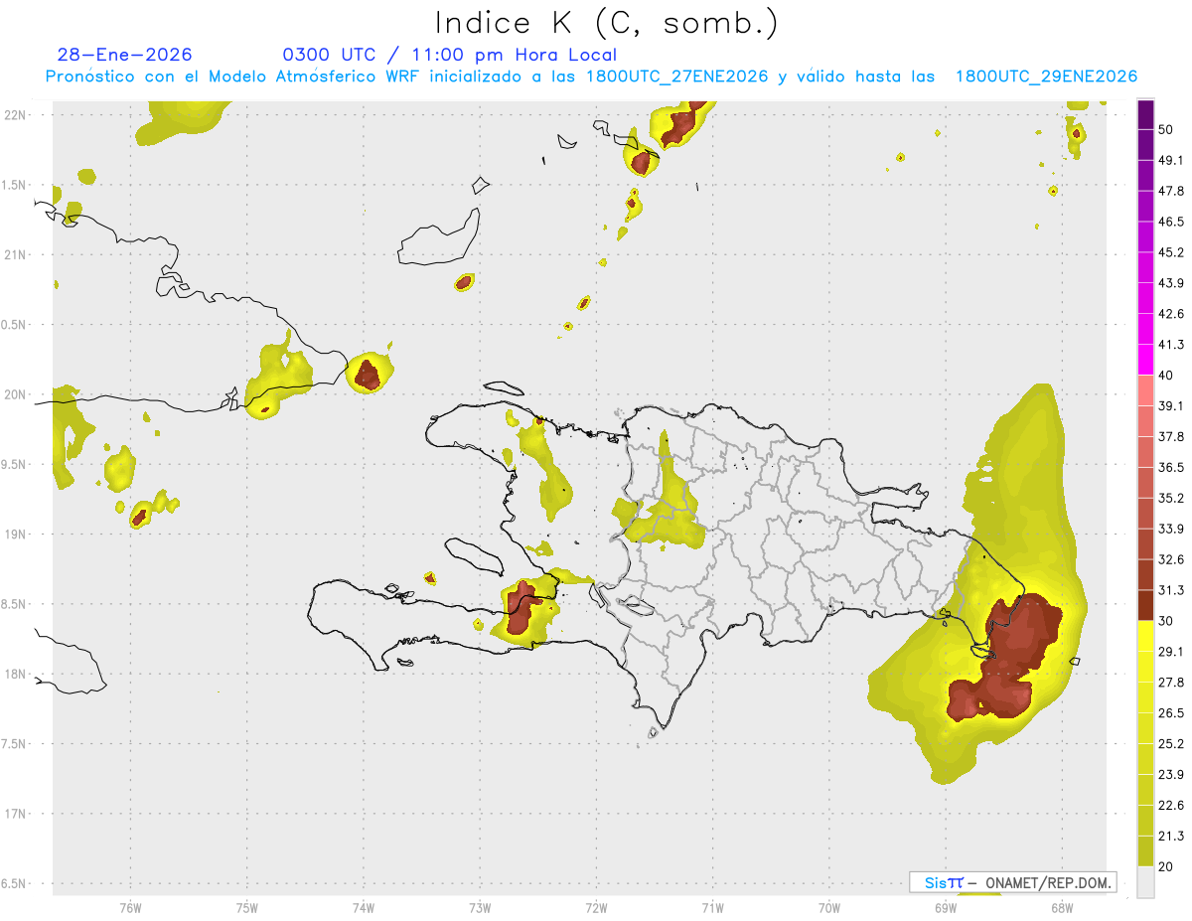Click the "68W" longitude axis label

1061,907
